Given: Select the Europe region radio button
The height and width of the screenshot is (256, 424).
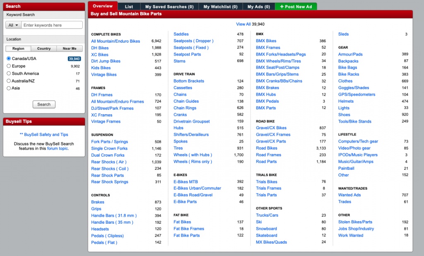Looking at the screenshot, I should pos(9,66).
